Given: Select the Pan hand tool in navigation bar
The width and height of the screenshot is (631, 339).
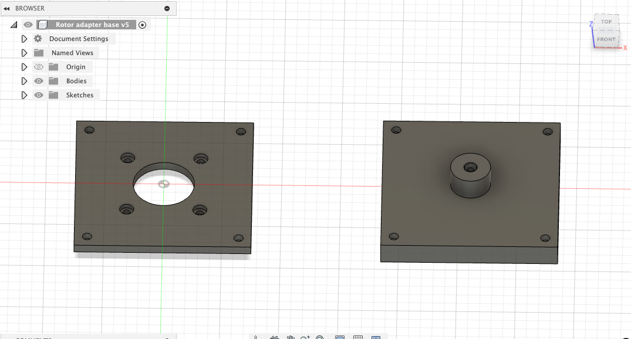Looking at the screenshot, I should (x=291, y=337).
